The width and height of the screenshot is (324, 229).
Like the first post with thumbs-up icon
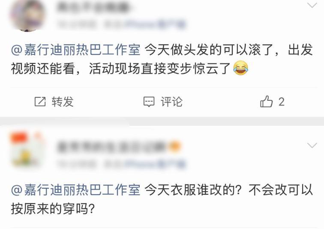coord(266,101)
